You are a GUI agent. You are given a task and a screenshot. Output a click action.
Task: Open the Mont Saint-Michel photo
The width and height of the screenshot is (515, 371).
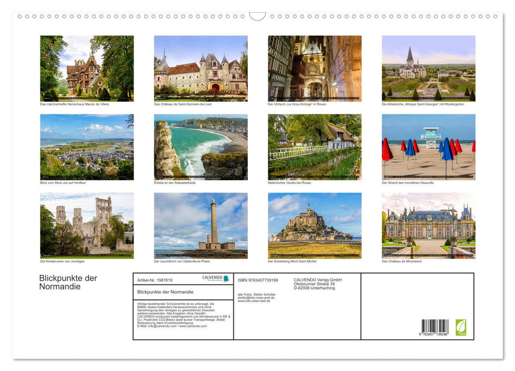(x=315, y=225)
